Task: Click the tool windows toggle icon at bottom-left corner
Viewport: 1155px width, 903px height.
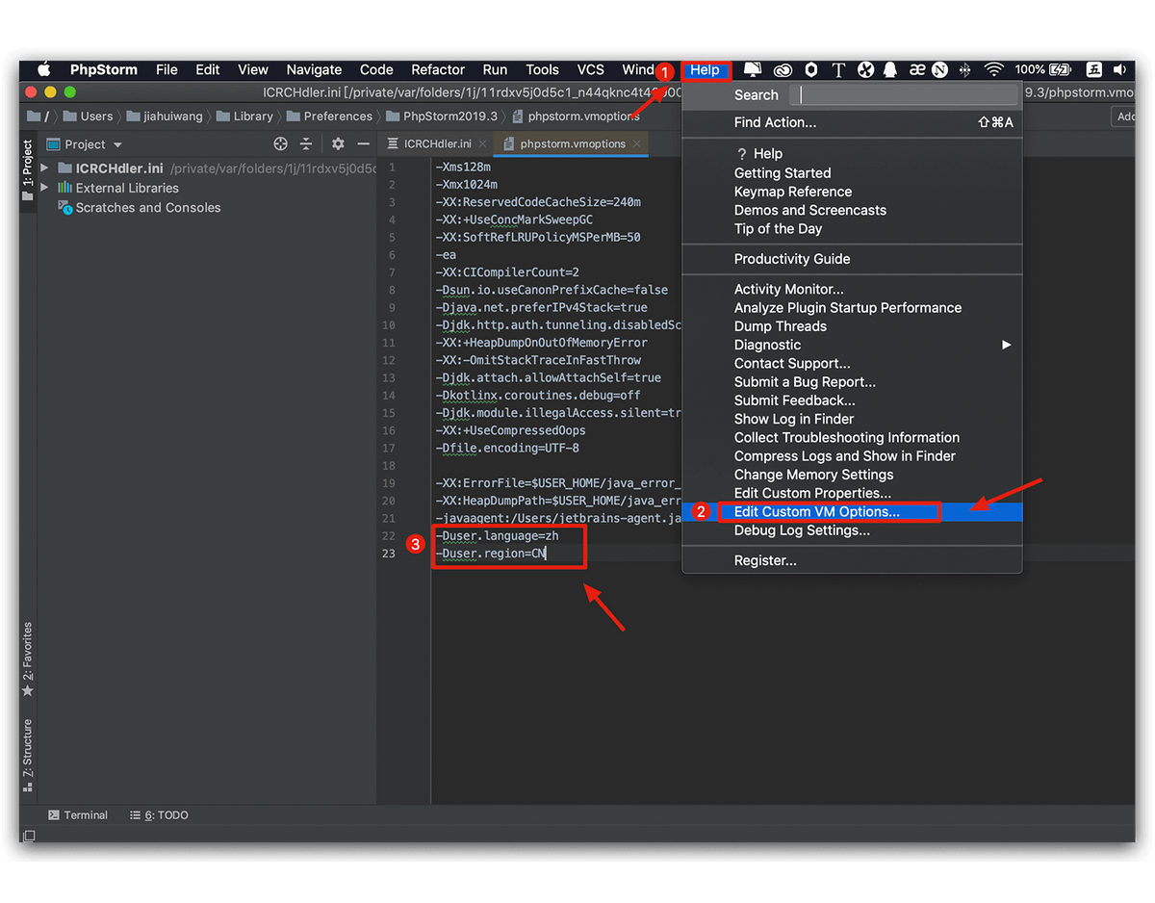Action: (29, 836)
